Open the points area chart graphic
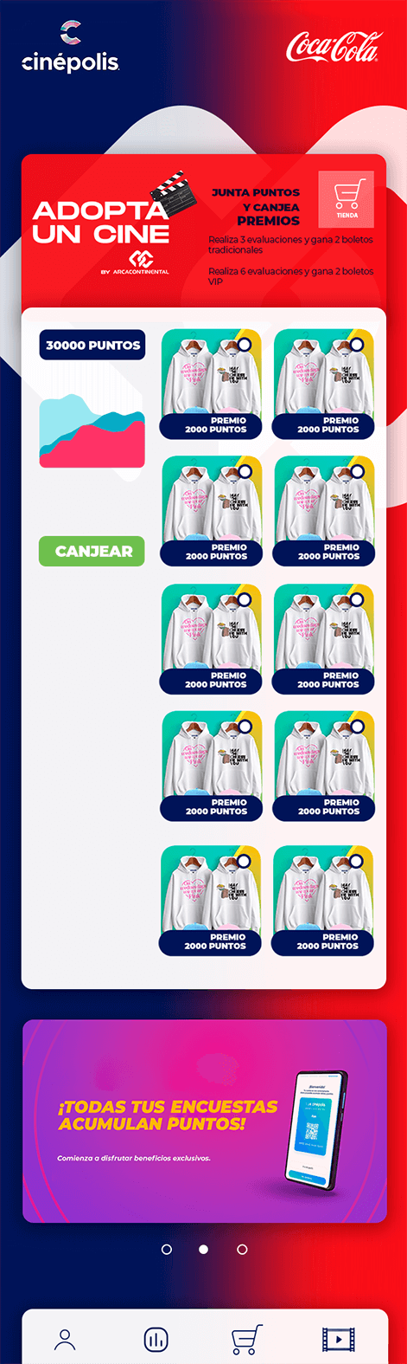Viewport: 407px width, 1364px height. pyautogui.click(x=92, y=431)
